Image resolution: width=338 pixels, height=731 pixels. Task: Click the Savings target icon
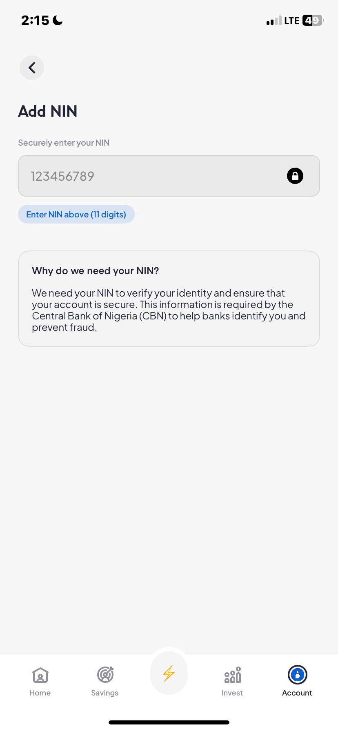click(105, 675)
